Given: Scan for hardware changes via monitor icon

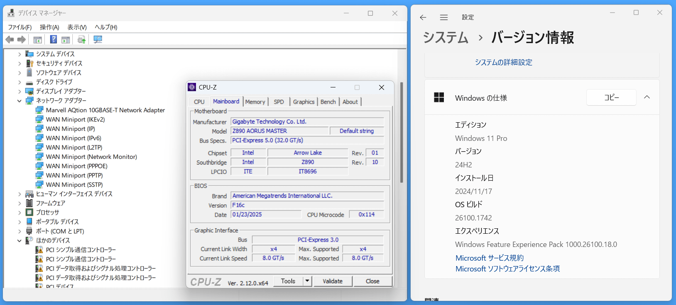Looking at the screenshot, I should click(x=98, y=39).
